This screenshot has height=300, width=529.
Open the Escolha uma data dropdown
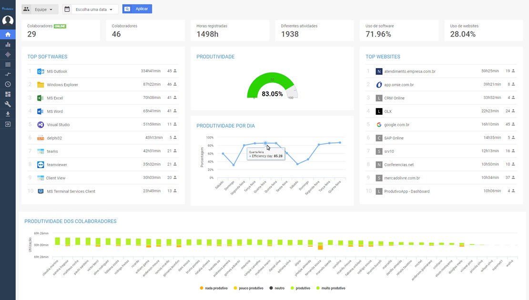(x=91, y=9)
